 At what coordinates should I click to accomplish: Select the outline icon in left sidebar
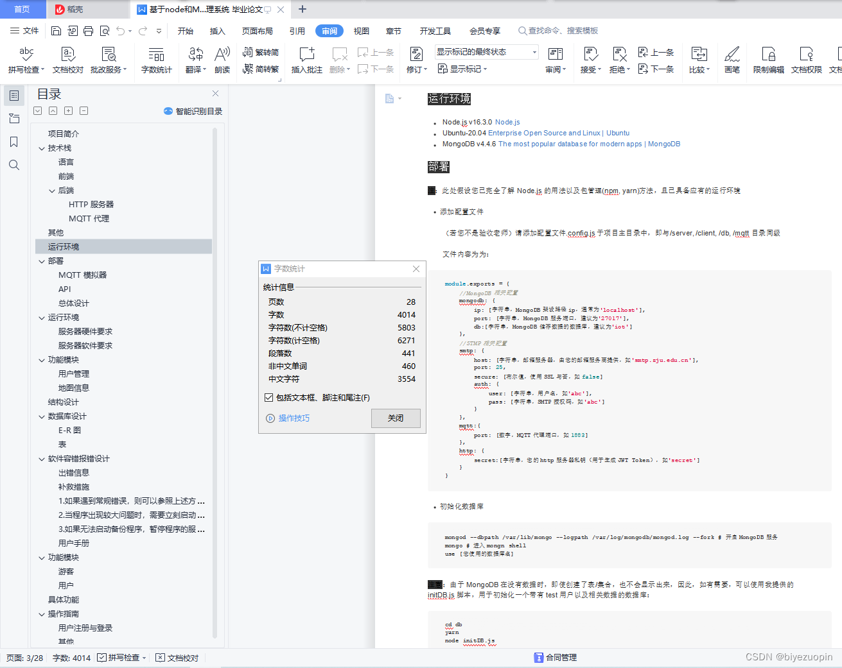(x=14, y=96)
